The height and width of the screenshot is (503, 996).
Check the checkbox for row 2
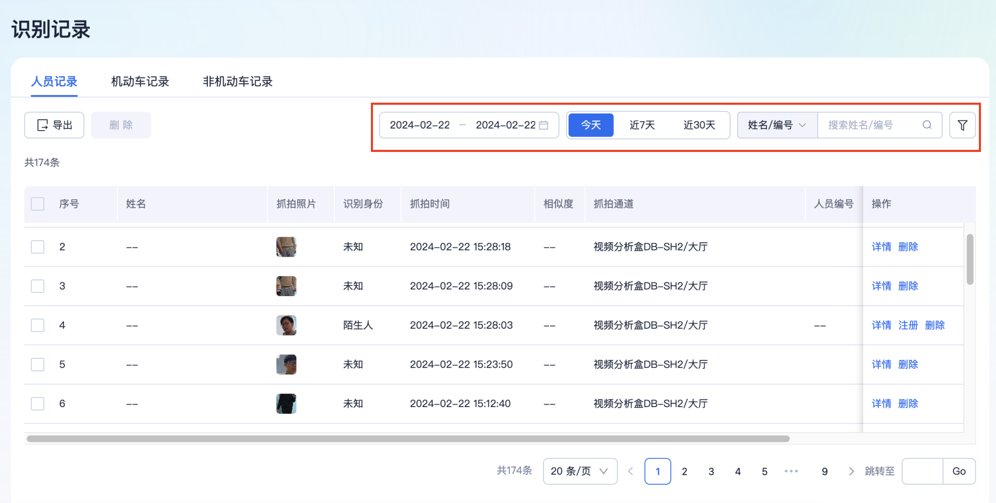coord(37,247)
